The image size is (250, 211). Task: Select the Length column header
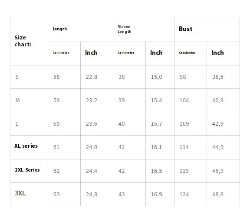pyautogui.click(x=81, y=30)
